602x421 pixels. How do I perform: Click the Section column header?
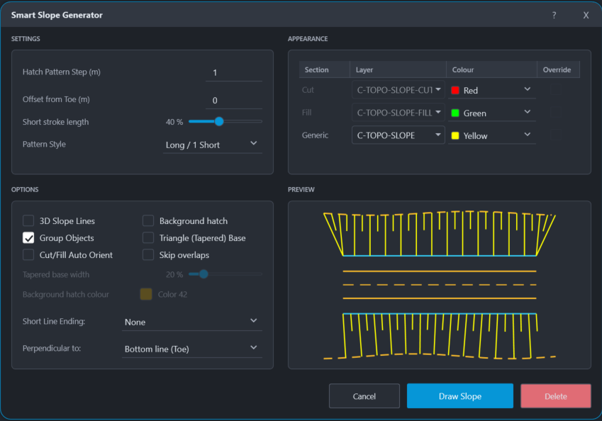[325, 69]
